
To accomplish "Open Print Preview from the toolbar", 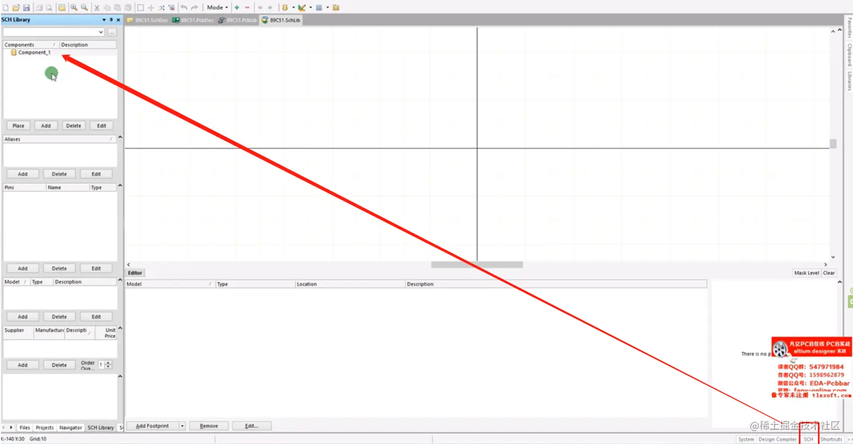I will tap(49, 7).
